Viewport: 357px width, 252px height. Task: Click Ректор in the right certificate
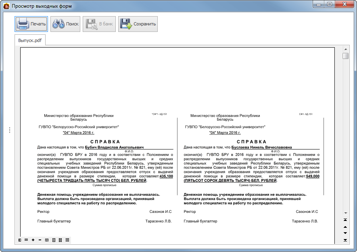[190, 212]
